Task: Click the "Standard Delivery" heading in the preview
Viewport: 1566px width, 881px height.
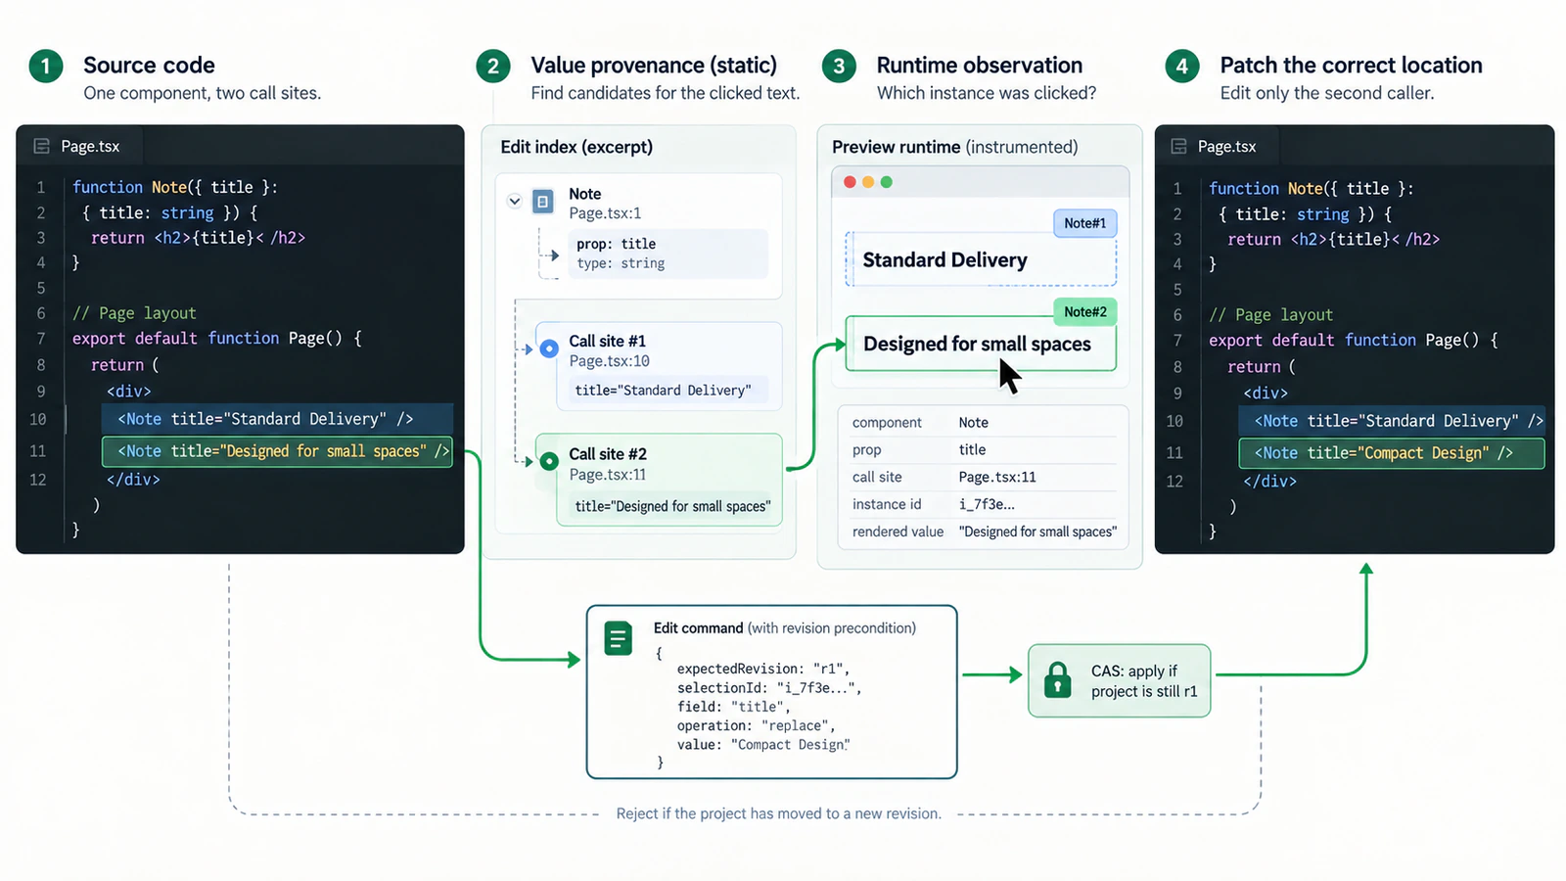Action: 945,260
